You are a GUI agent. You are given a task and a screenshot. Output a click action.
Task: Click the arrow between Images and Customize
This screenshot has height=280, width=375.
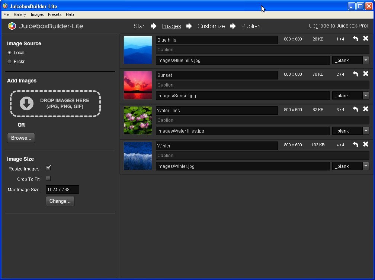[189, 26]
